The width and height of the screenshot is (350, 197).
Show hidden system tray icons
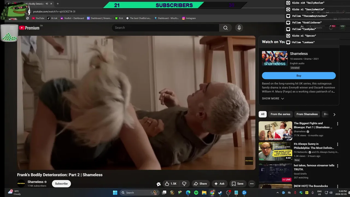[x=278, y=193]
